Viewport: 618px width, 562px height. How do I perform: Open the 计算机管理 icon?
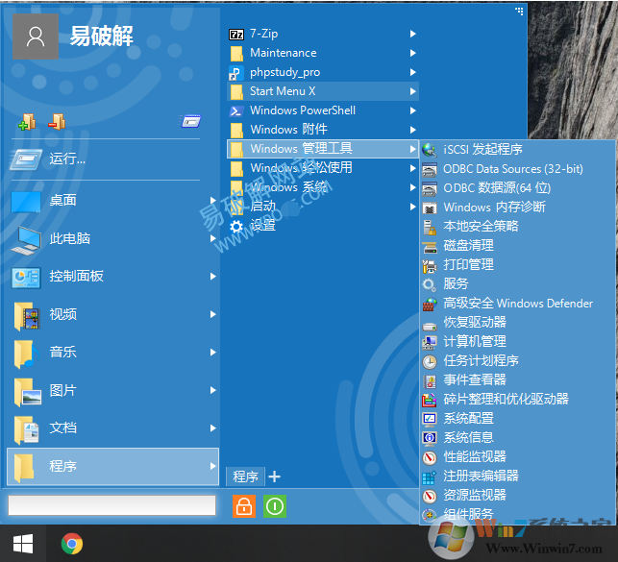point(430,342)
